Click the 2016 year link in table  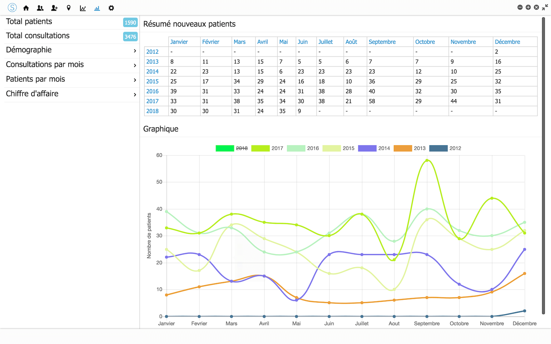(152, 91)
